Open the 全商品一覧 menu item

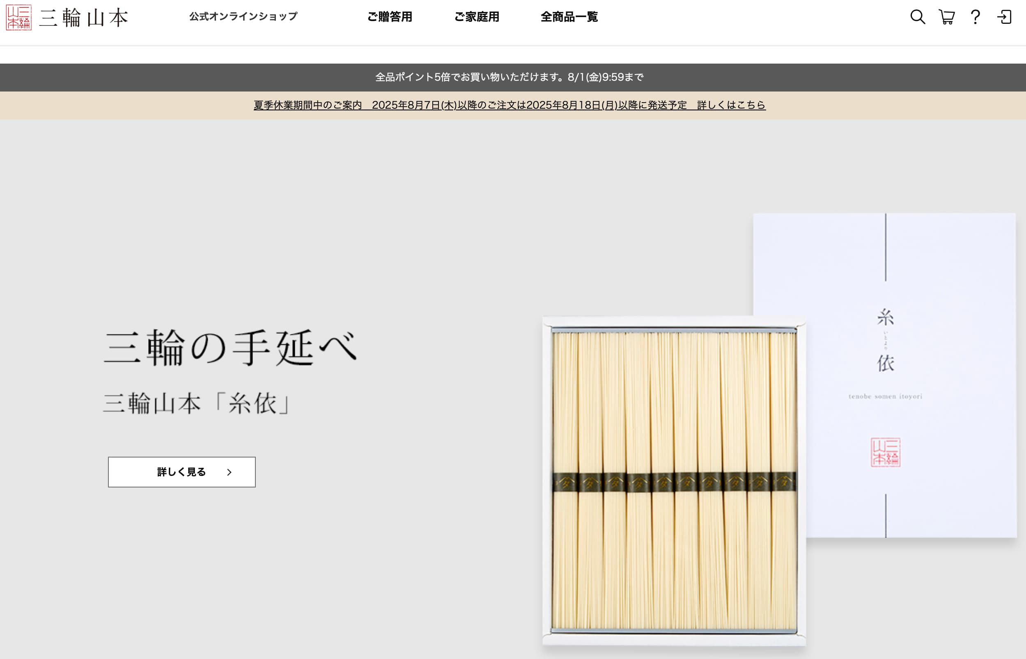[x=569, y=17]
